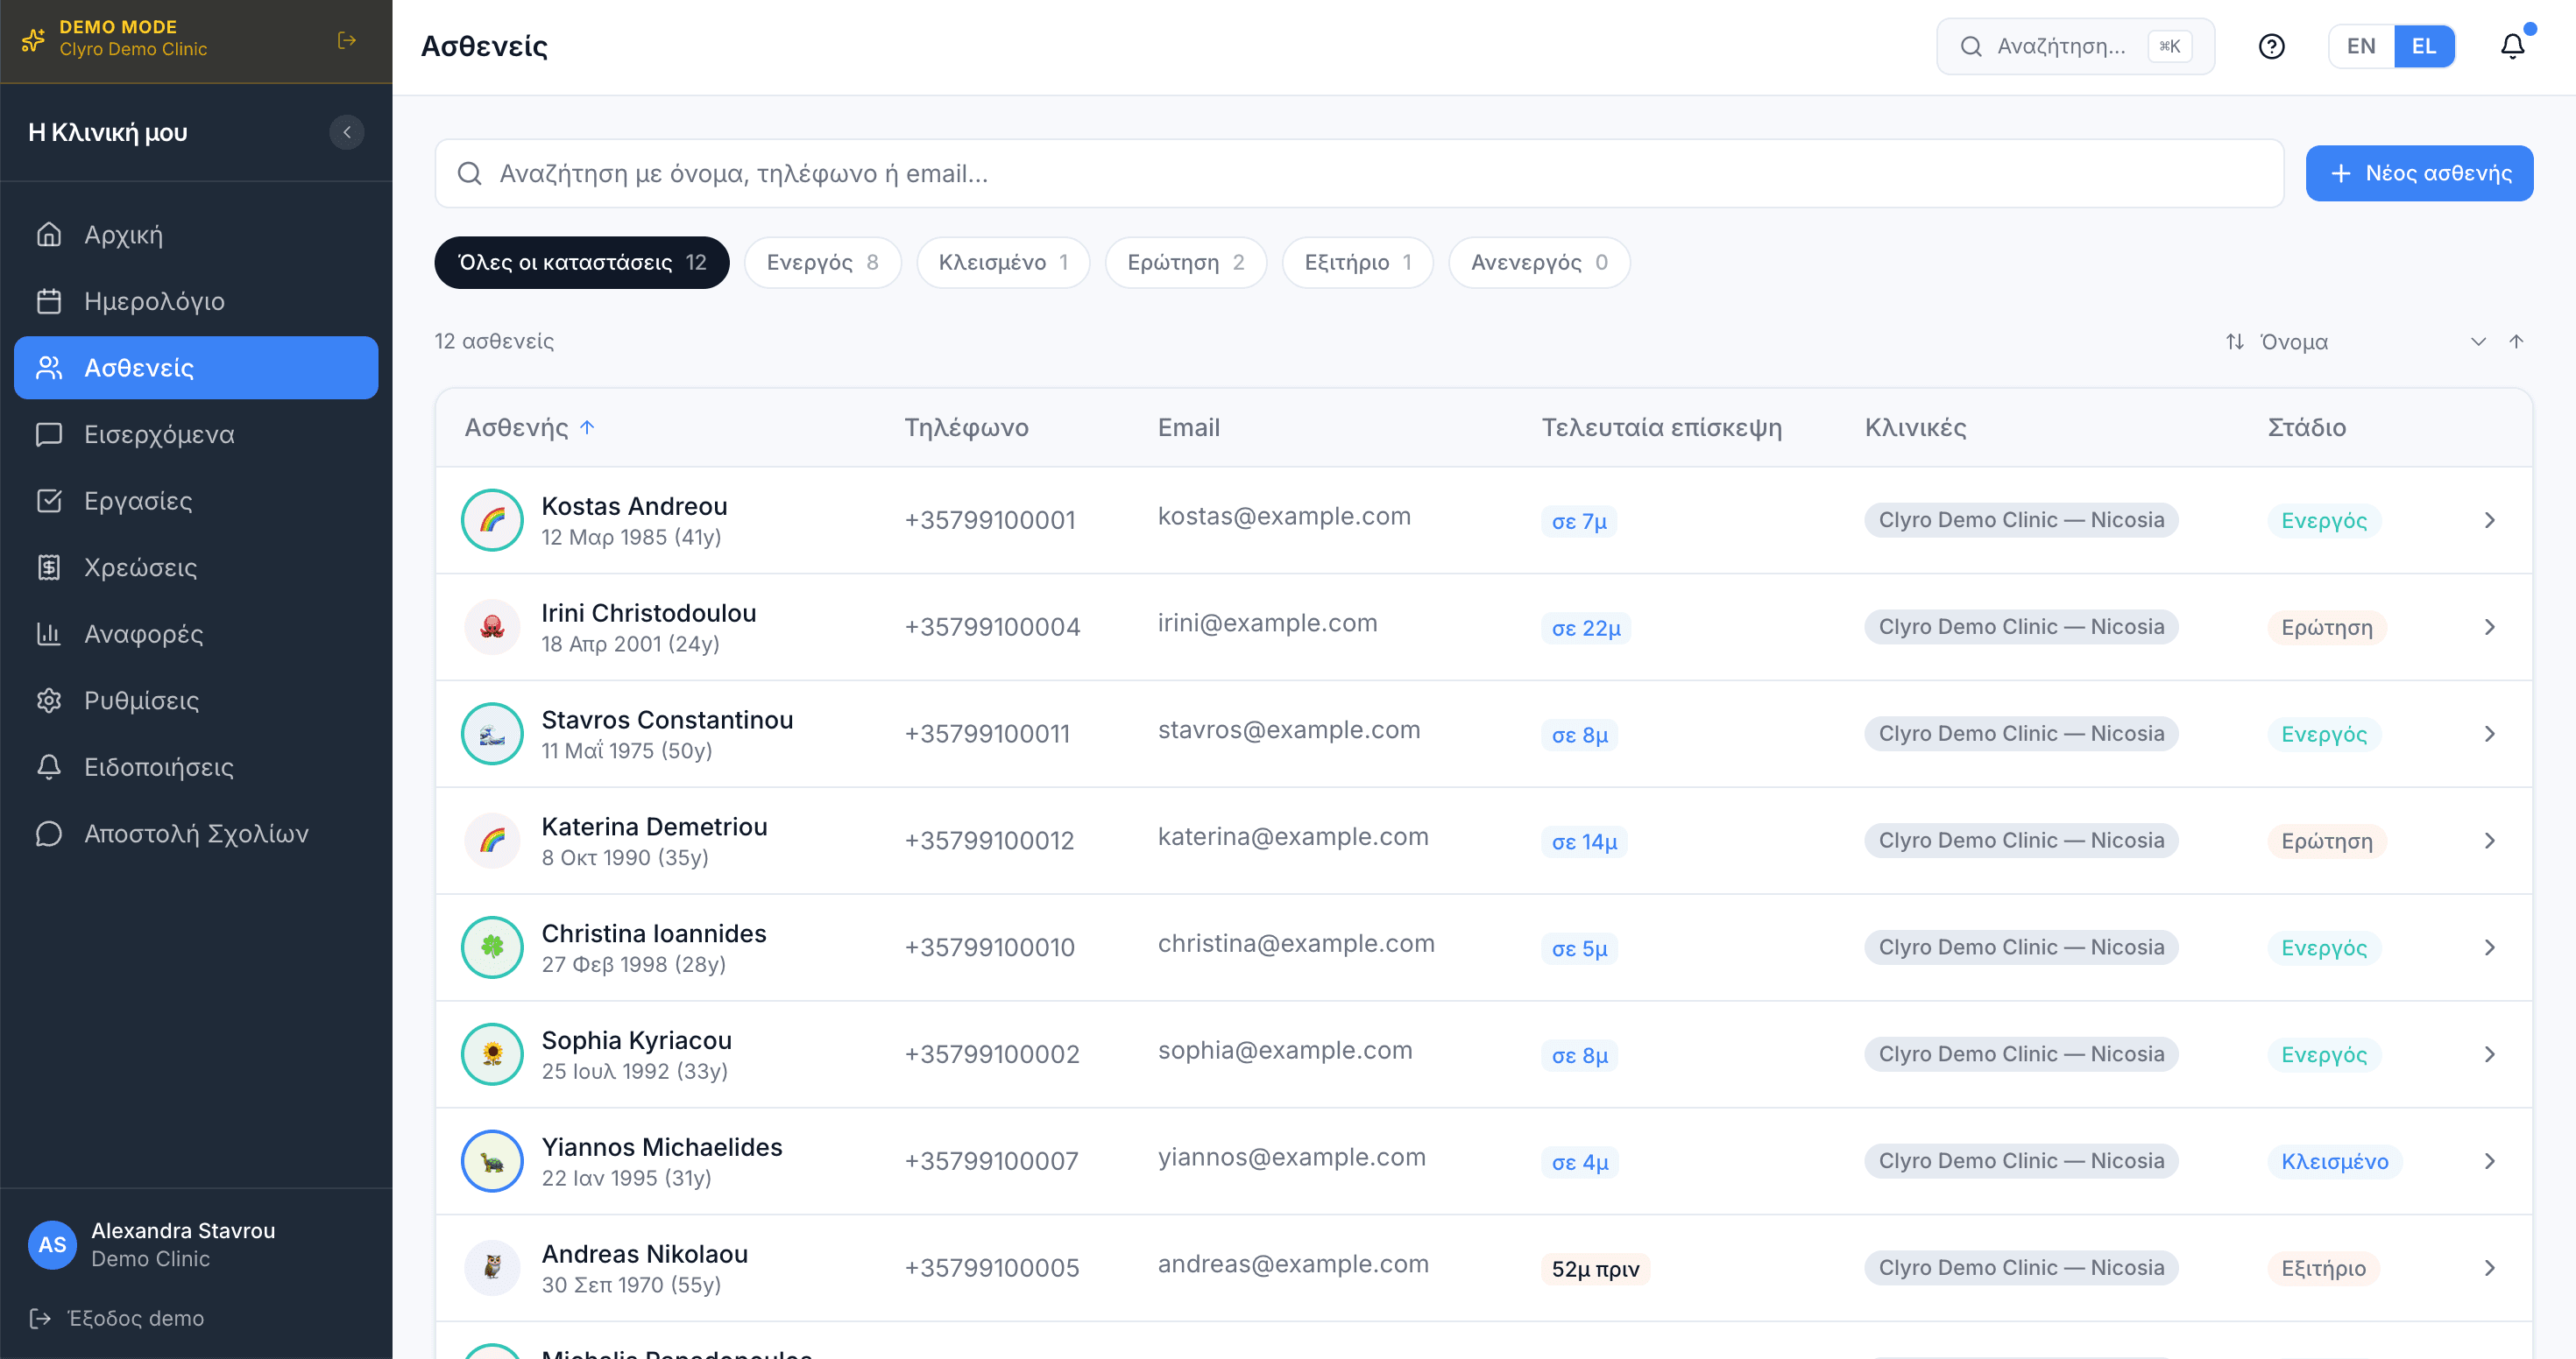Open Ημερολόγιο from the sidebar

click(x=196, y=300)
